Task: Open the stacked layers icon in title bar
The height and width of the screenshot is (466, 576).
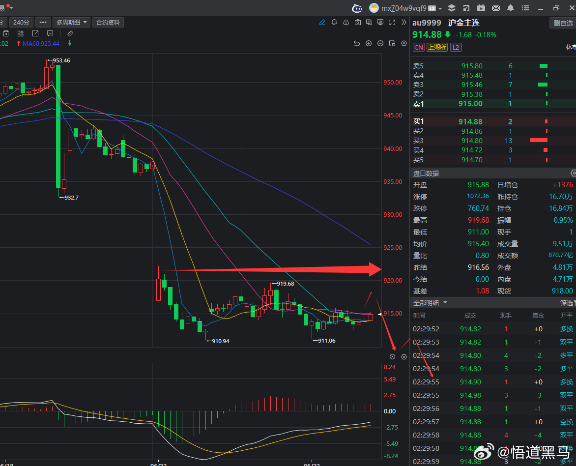Action: click(x=452, y=8)
